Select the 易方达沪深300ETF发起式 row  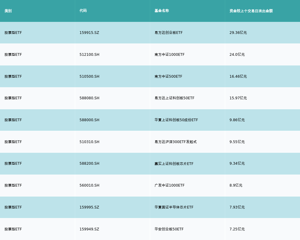click(x=150, y=142)
